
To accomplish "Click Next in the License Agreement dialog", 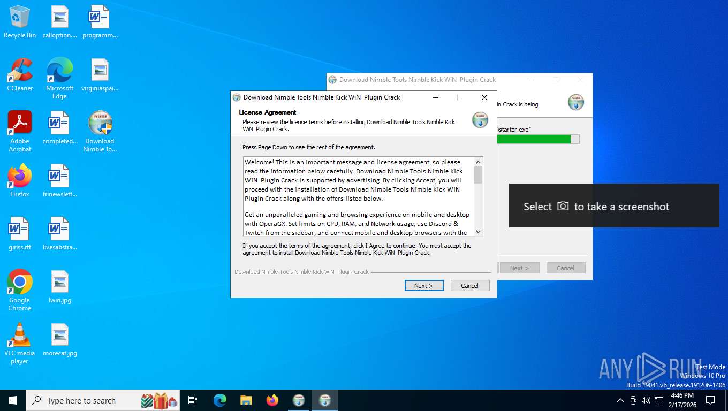I will click(x=424, y=285).
